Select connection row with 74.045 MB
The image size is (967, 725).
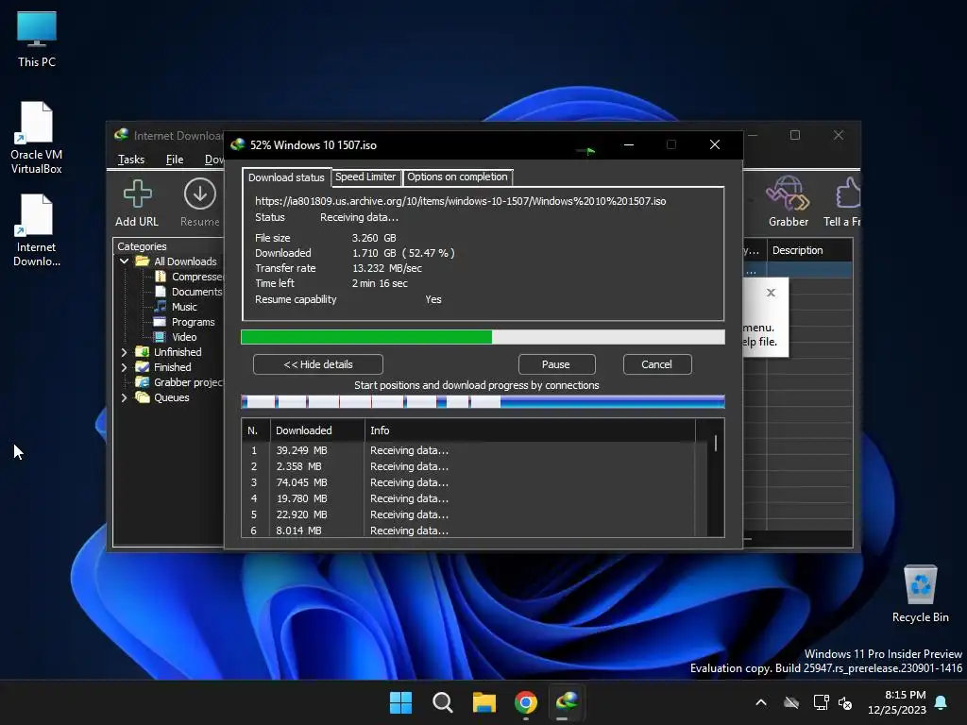475,482
